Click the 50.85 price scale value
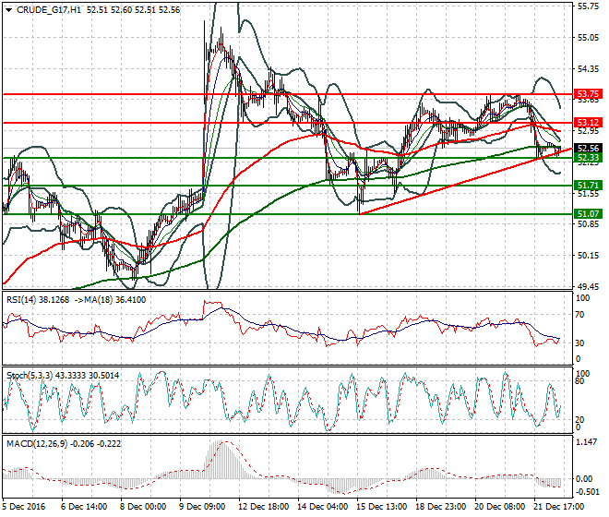Image resolution: width=609 pixels, height=517 pixels. tap(588, 224)
